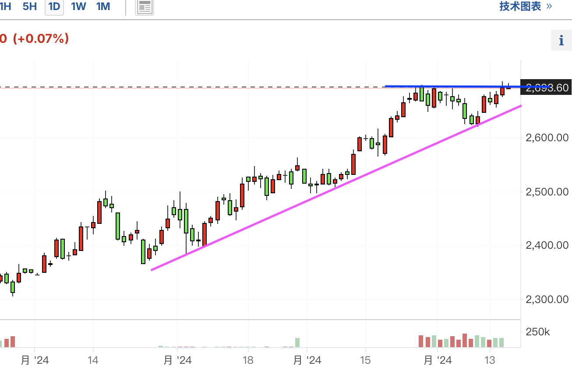Screen dimensions: 572x376
Task: Click the (+0.07%) change percentage text
Action: point(41,39)
